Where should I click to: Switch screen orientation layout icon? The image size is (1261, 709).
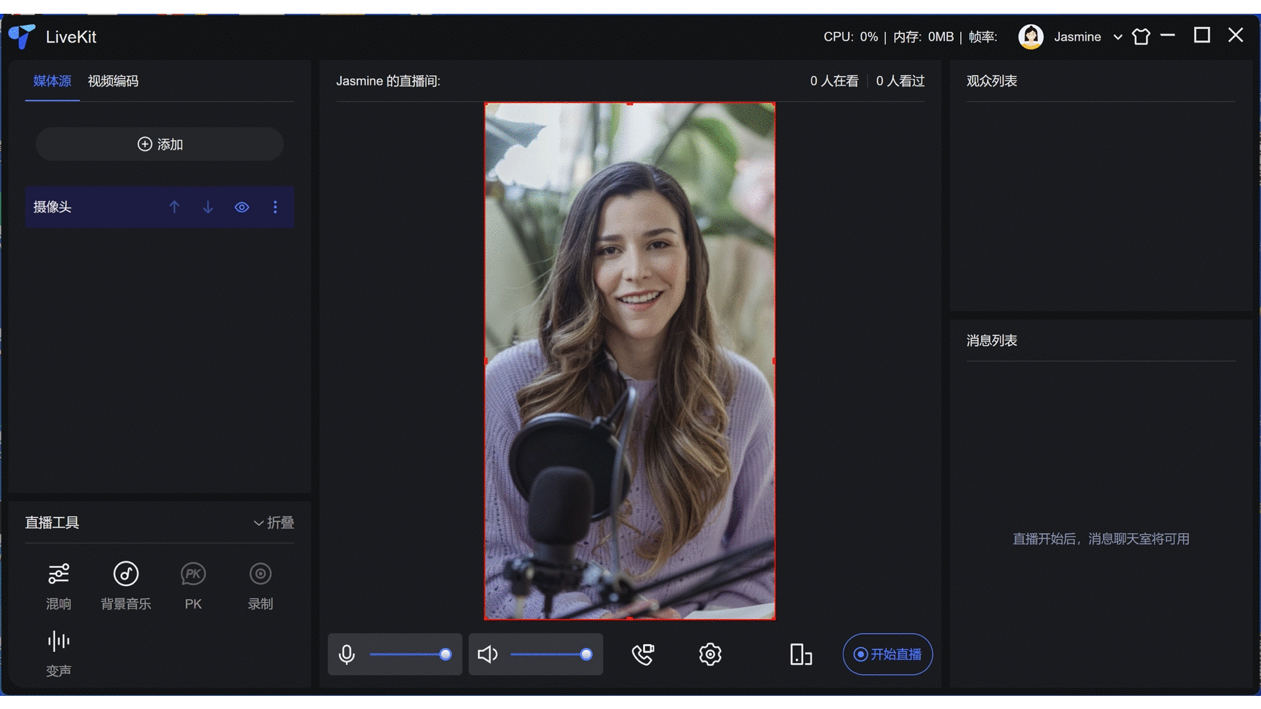(801, 655)
